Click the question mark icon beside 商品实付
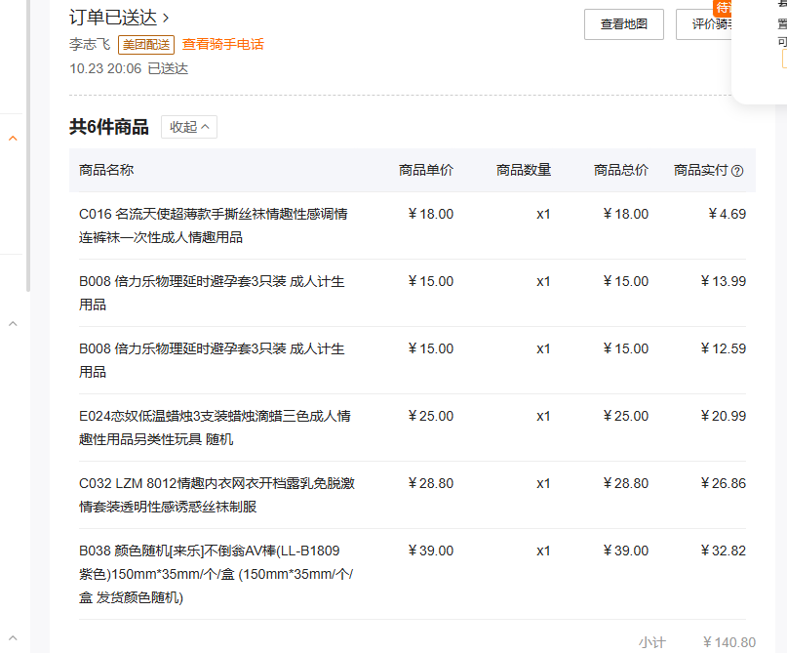This screenshot has height=653, width=787. click(737, 171)
